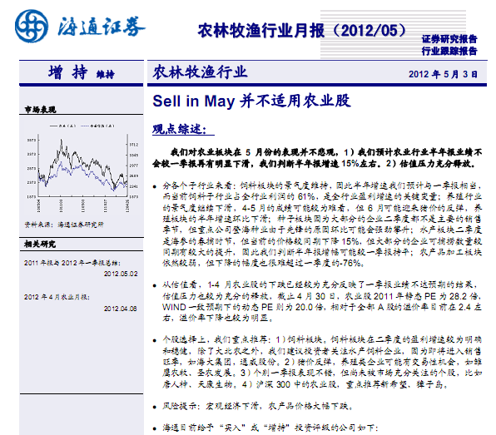Click the 相关研究 sidebar heading
Screen dimensions: 496x435
pyautogui.click(x=40, y=244)
